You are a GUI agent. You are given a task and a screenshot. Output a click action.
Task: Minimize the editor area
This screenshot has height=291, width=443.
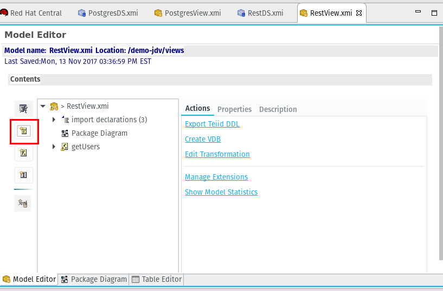click(418, 12)
